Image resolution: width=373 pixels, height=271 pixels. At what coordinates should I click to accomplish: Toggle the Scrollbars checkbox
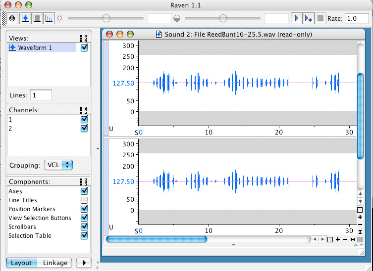(x=84, y=226)
